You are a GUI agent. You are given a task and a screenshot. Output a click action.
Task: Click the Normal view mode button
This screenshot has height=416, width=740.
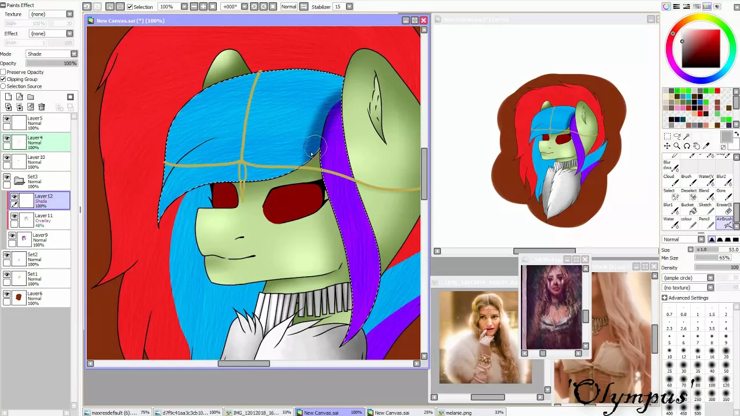coord(289,6)
